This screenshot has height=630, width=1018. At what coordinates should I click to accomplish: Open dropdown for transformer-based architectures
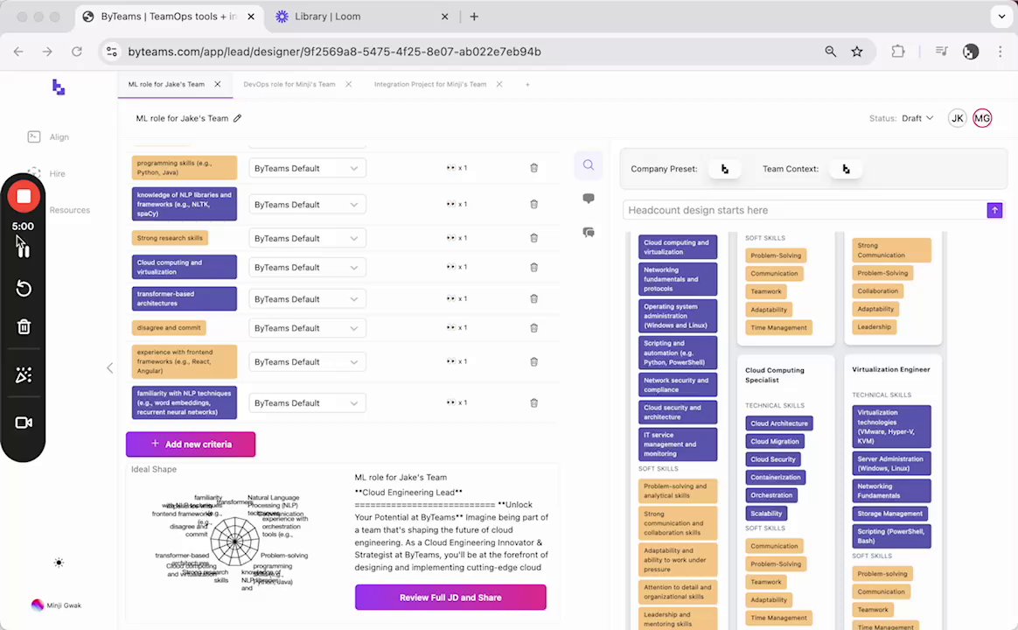(x=307, y=299)
